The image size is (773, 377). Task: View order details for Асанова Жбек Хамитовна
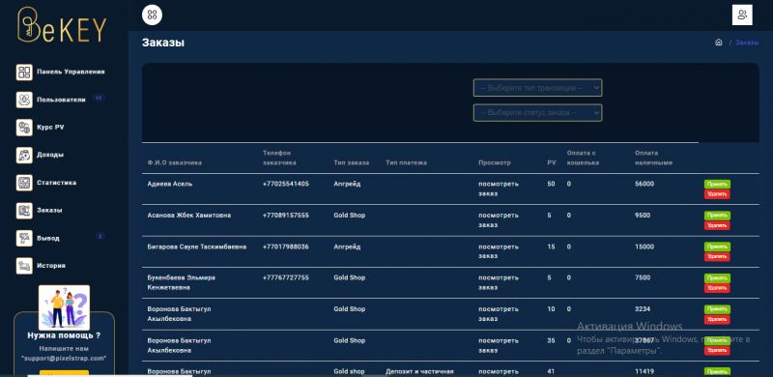pyautogui.click(x=499, y=220)
